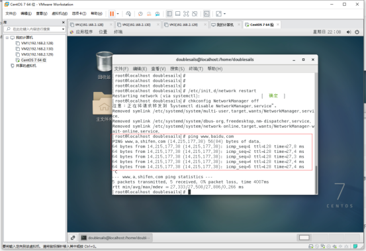
Task: Open the stretch display dropdown arrow
Action: (224, 14)
